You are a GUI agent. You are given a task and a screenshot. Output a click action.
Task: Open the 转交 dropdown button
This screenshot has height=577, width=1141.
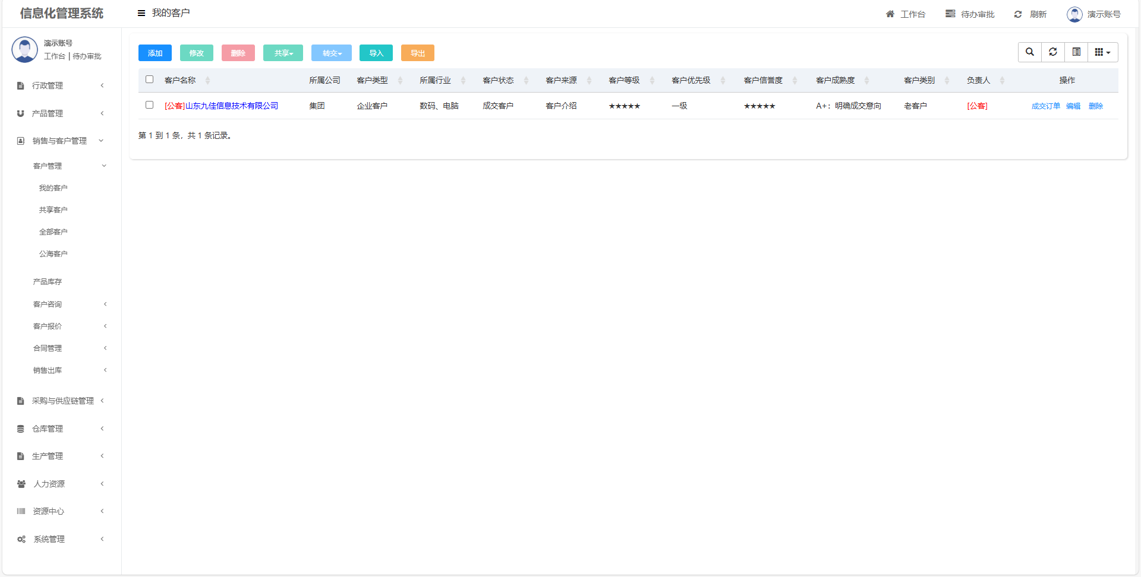click(x=332, y=53)
